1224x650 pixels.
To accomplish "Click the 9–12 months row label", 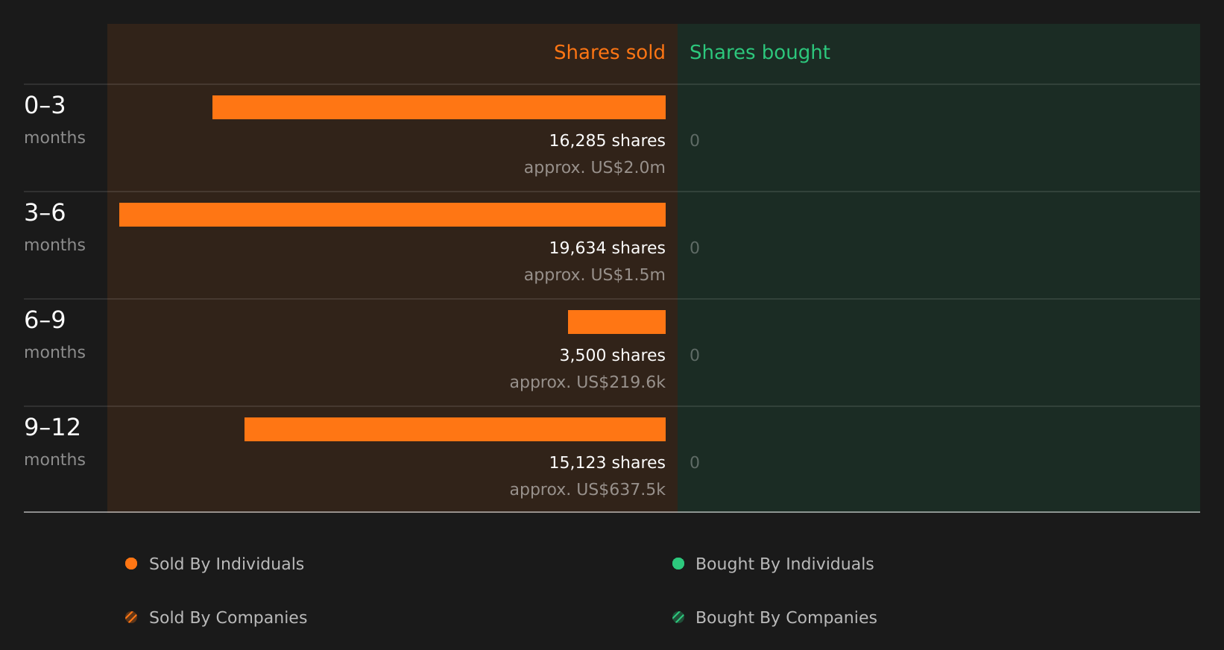I will click(x=54, y=441).
